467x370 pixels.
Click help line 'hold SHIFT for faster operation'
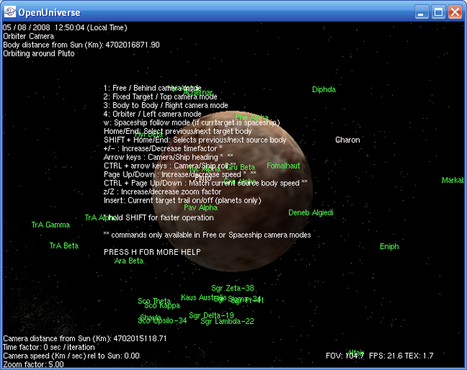[161, 218]
